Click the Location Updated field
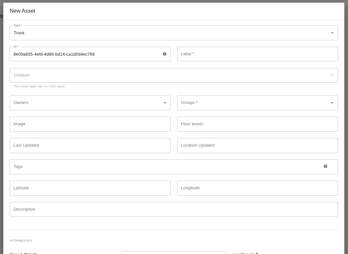This screenshot has height=254, width=348. 257,145
